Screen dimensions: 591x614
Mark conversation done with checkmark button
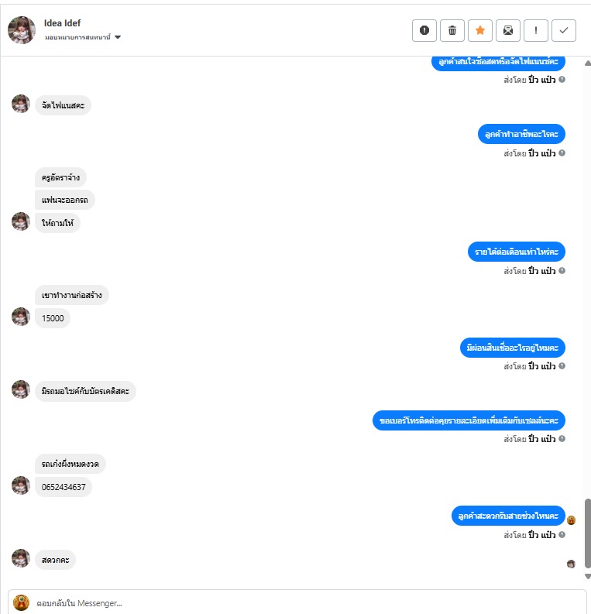[x=564, y=30]
